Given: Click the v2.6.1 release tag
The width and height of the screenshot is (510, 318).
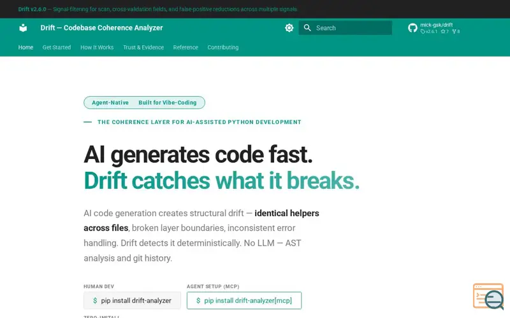Looking at the screenshot, I should point(429,31).
